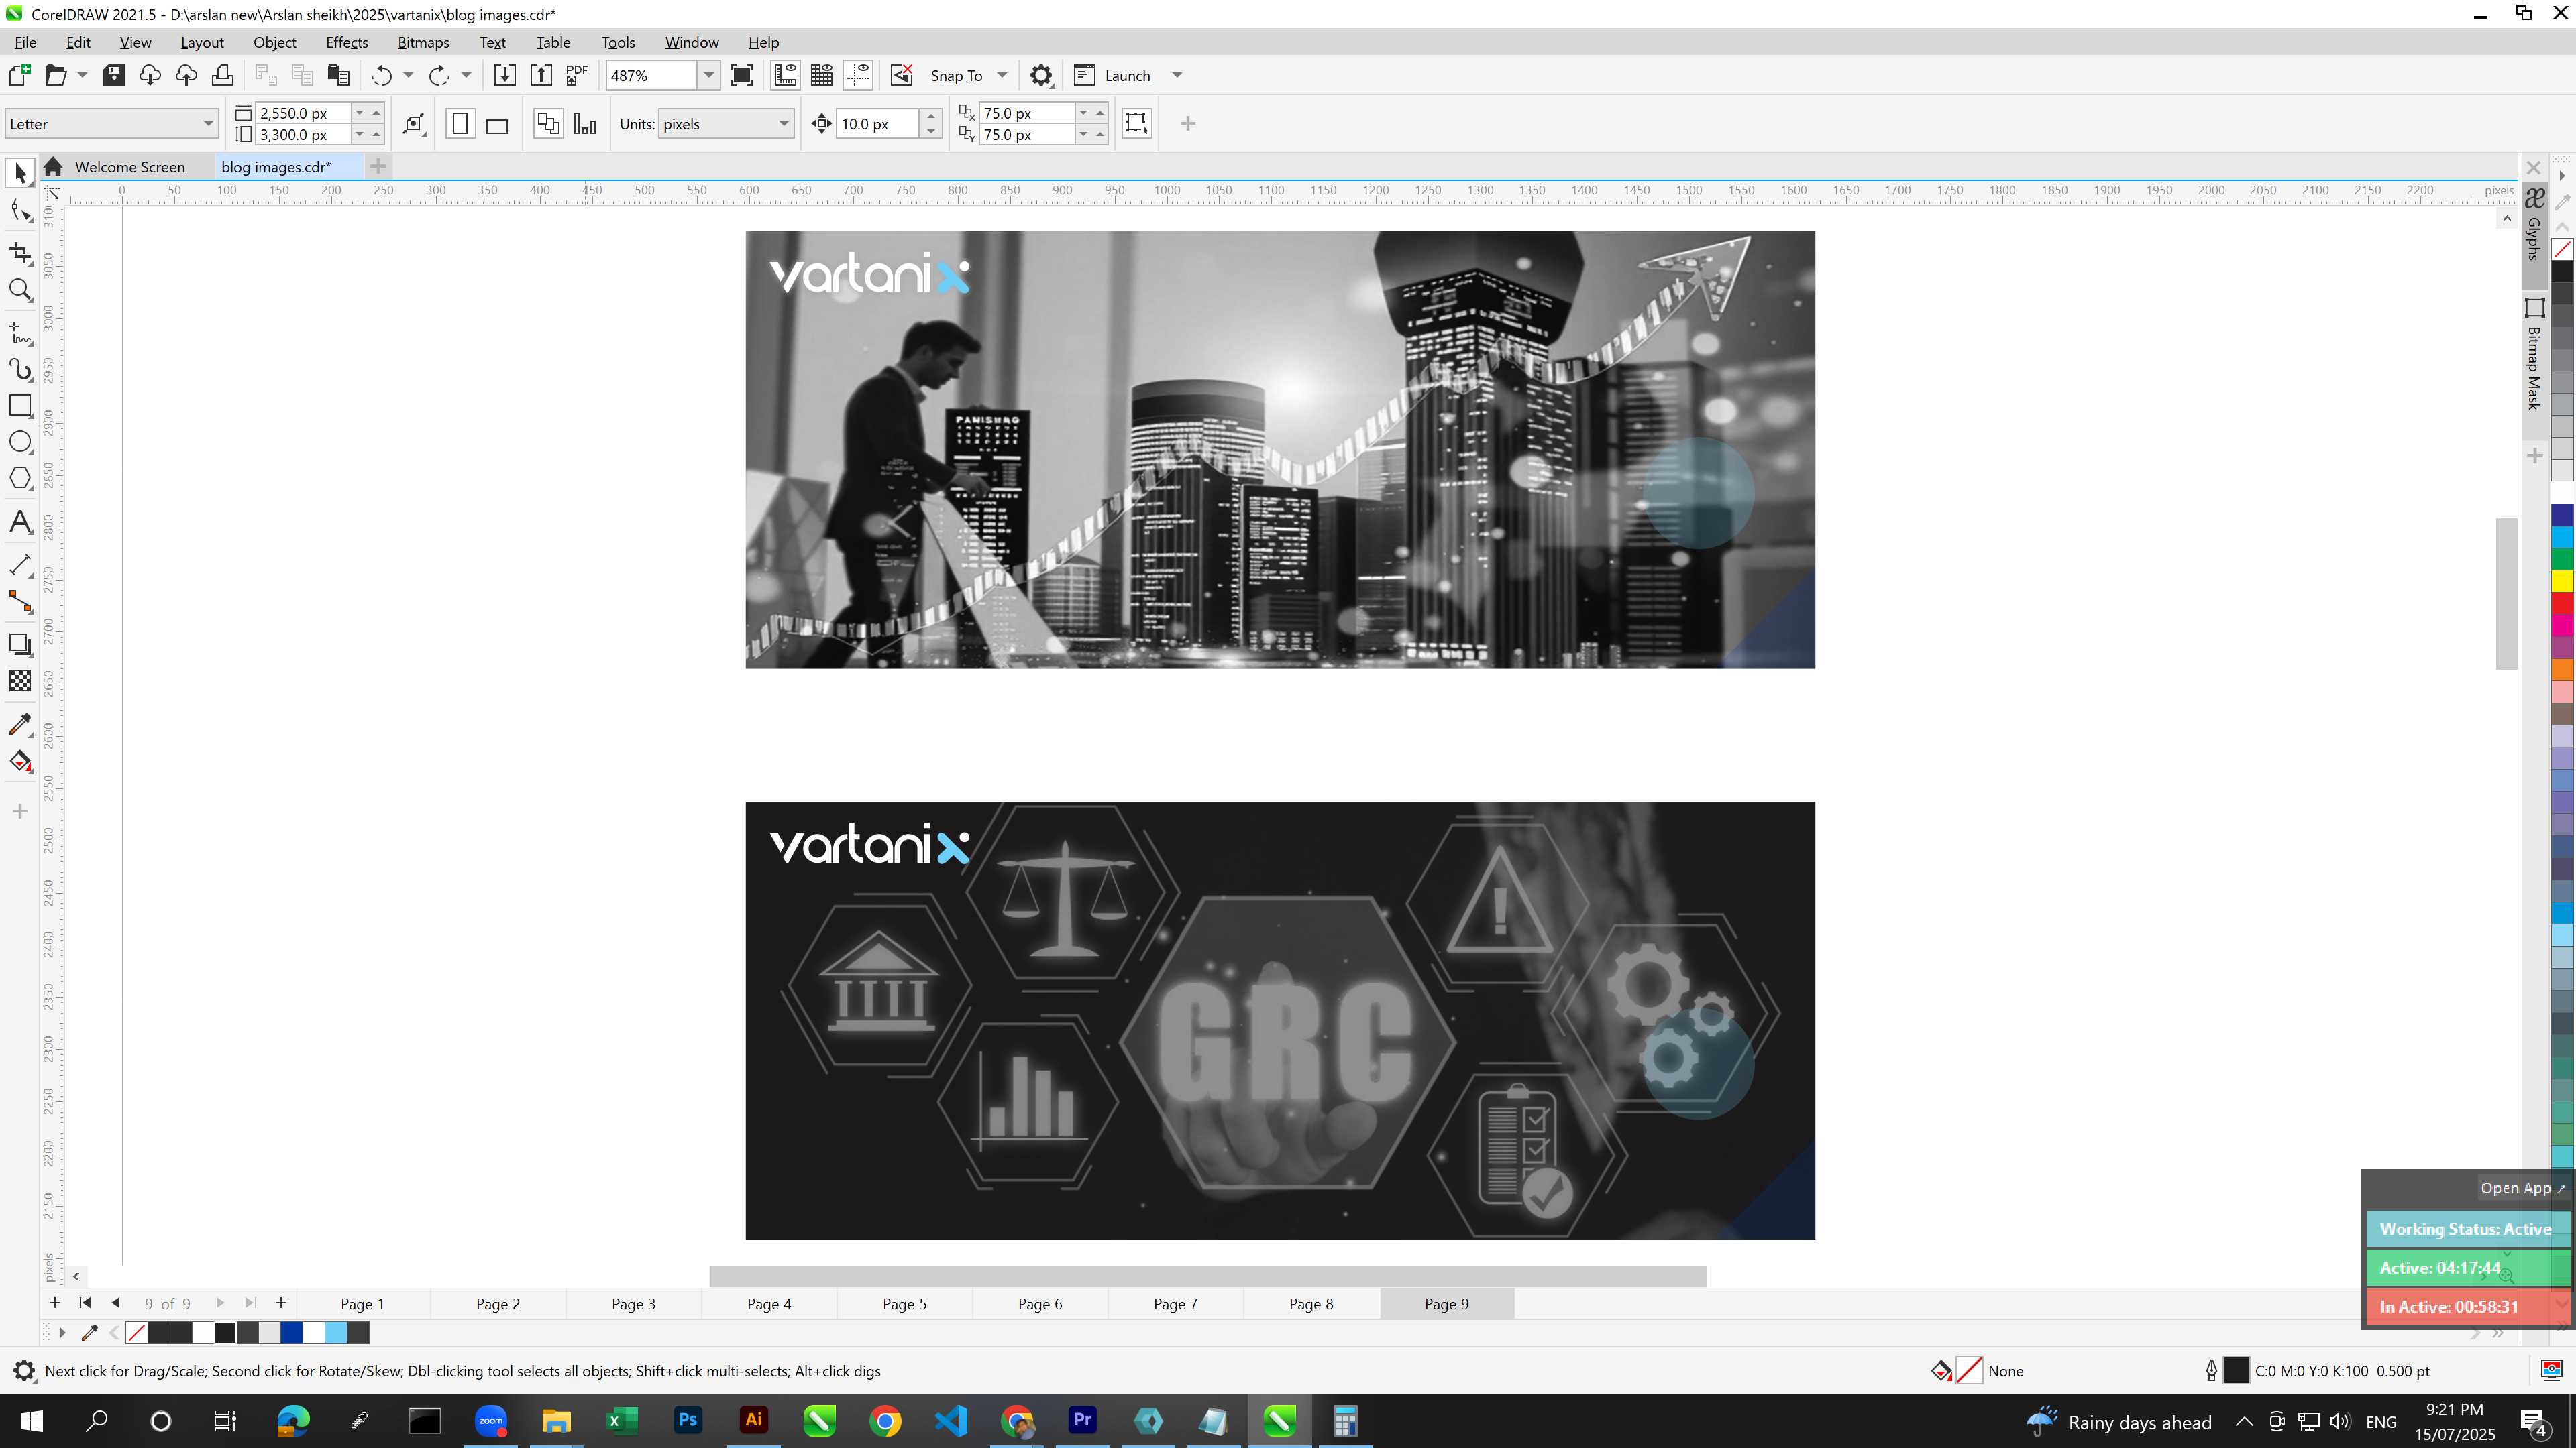Import a file
This screenshot has width=2576, height=1448.
(505, 75)
